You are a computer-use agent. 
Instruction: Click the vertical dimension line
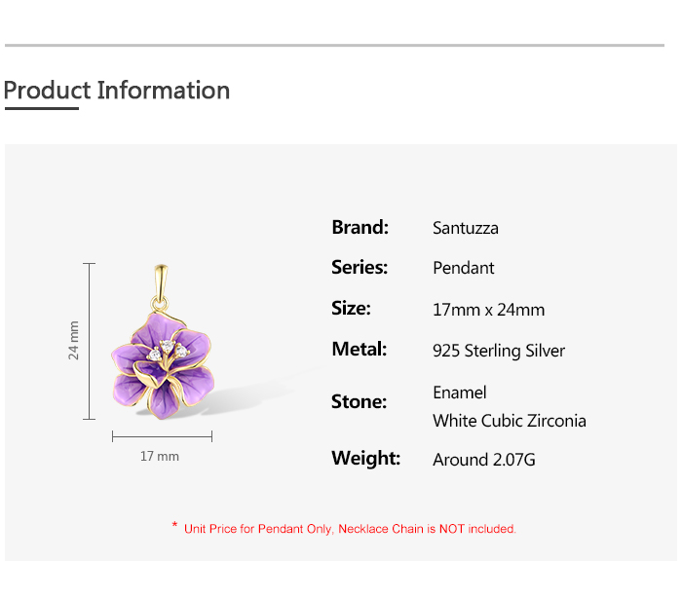point(90,341)
